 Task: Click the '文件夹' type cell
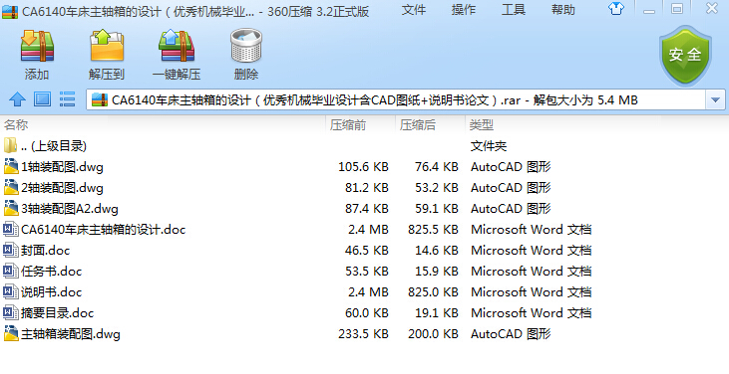(x=489, y=146)
